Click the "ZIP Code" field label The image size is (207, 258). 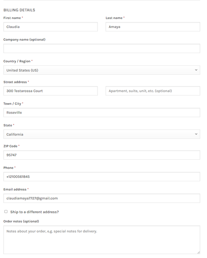(x=10, y=146)
